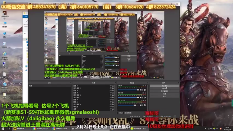This screenshot has width=233, height=131.
Task: Toggle lock icon on 图像 5 source
Action: tap(113, 93)
